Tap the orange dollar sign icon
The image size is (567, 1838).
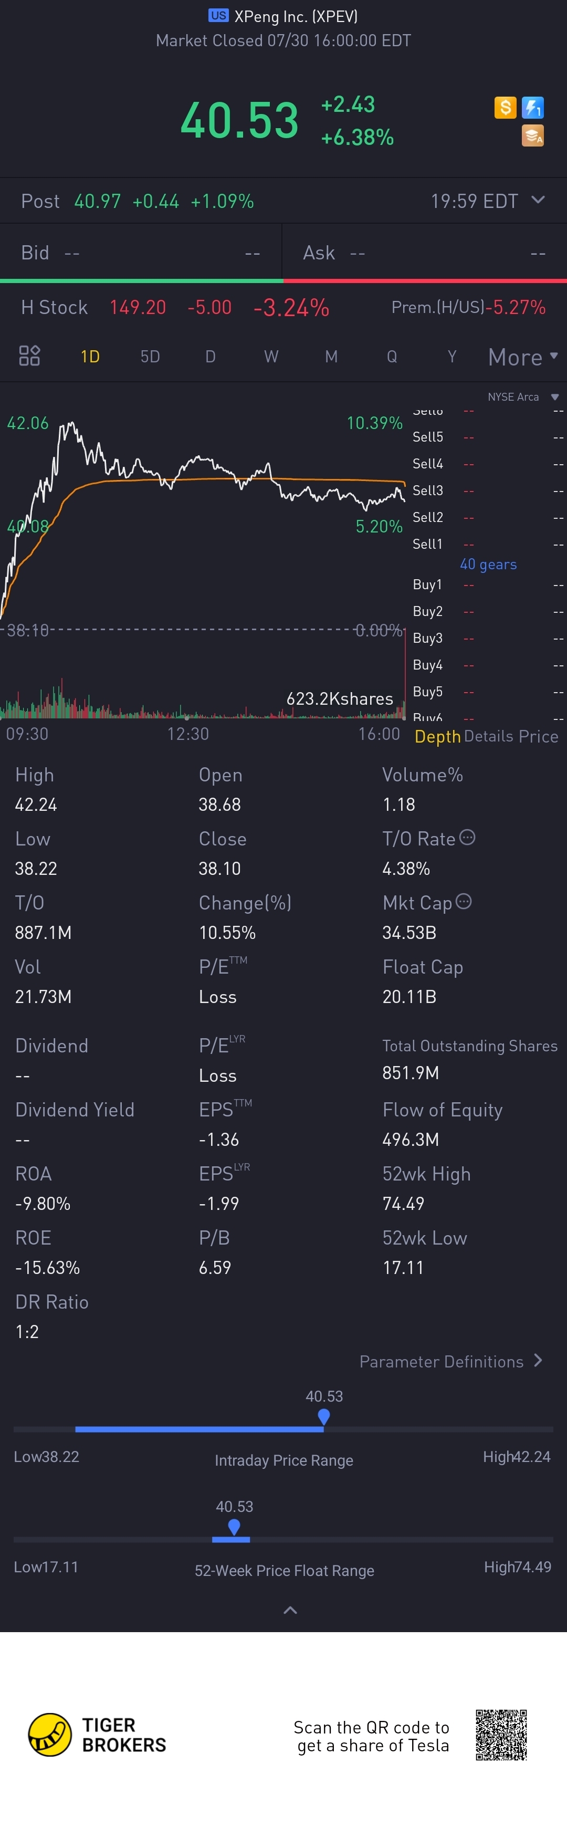pyautogui.click(x=505, y=108)
